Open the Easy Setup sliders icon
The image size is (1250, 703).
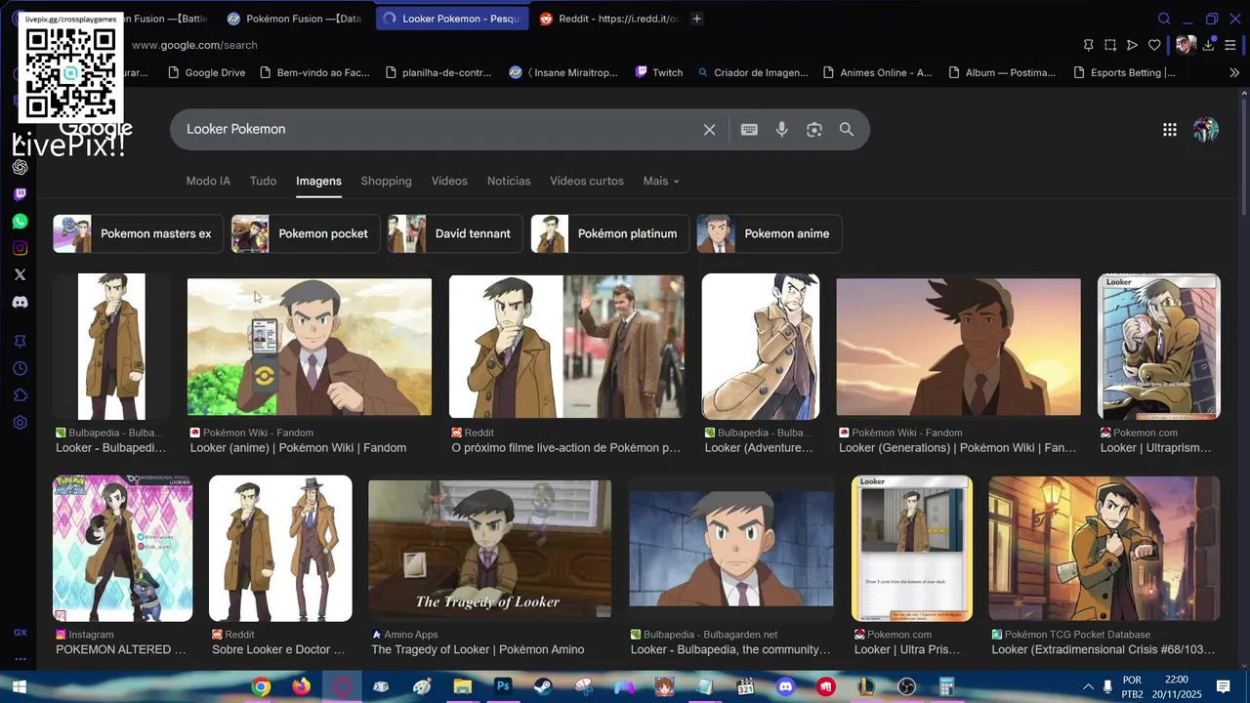click(1230, 45)
